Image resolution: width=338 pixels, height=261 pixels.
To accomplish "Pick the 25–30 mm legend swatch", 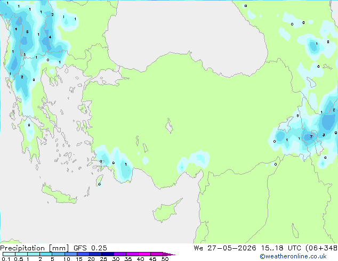I will tap(108, 254).
